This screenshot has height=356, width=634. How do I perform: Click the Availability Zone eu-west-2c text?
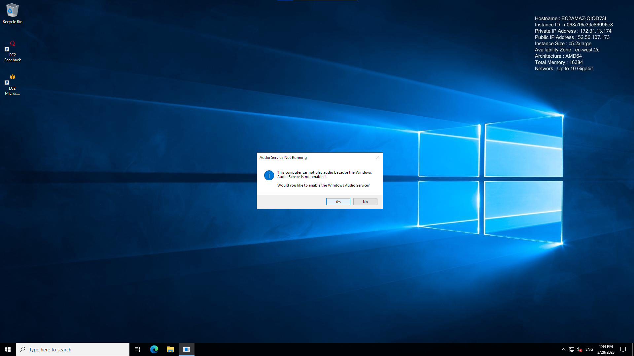tap(567, 50)
